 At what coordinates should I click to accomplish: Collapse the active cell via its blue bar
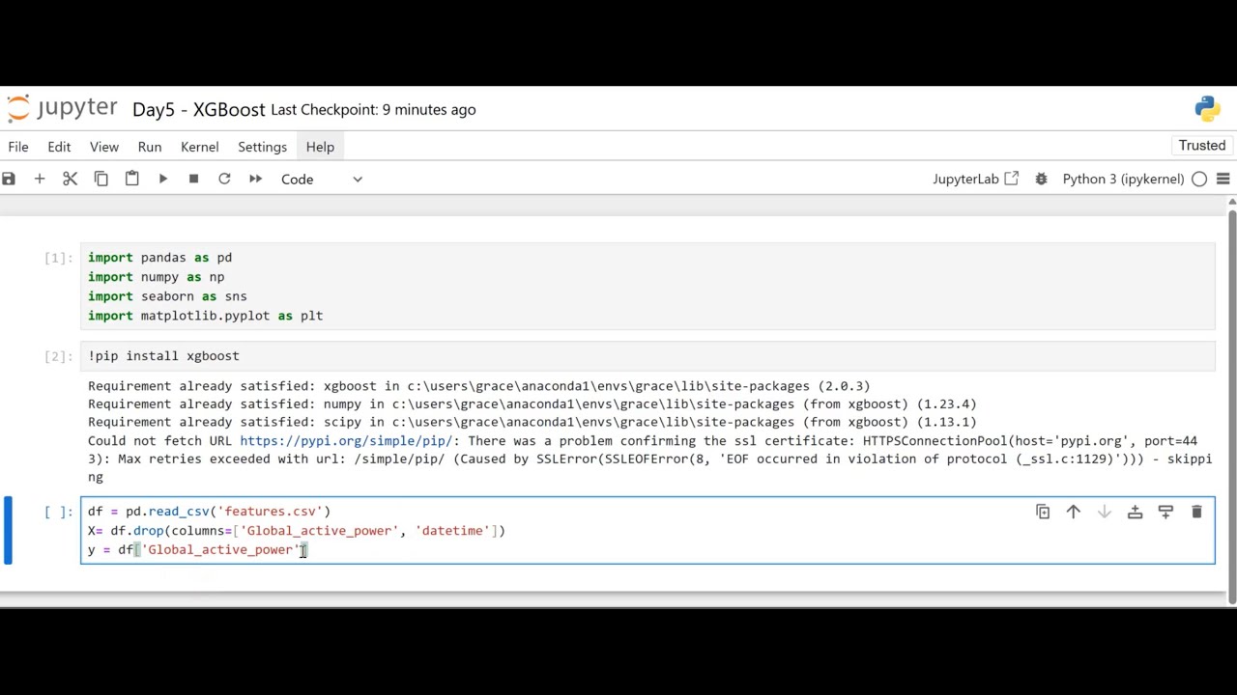(8, 530)
